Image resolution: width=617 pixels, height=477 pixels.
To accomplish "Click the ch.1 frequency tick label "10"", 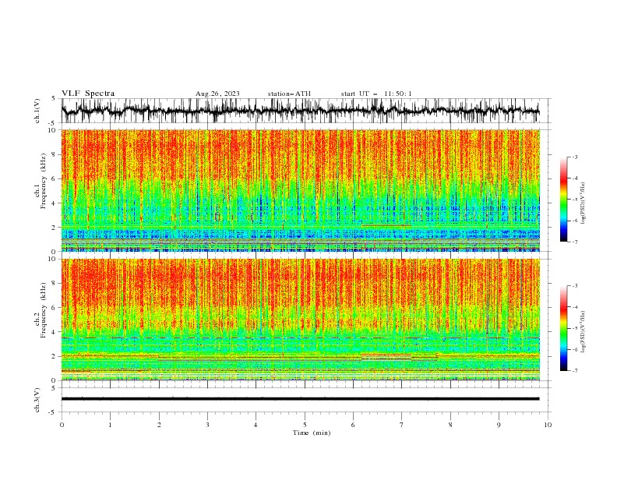I will tap(52, 130).
